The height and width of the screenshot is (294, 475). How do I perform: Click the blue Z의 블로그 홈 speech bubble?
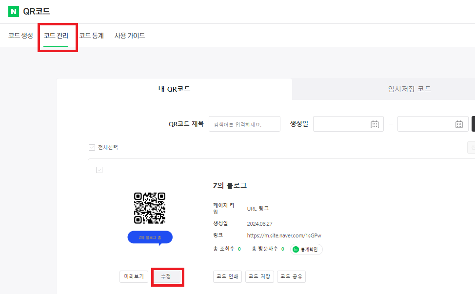[x=150, y=237]
